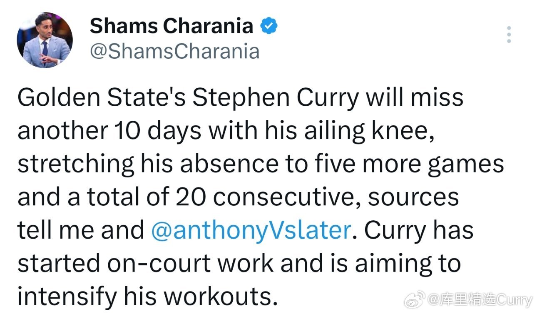This screenshot has height=314, width=537.
Task: Open the @ShamsCharania handle
Action: point(174,52)
